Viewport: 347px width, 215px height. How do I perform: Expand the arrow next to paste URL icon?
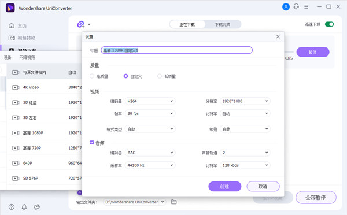(x=89, y=24)
